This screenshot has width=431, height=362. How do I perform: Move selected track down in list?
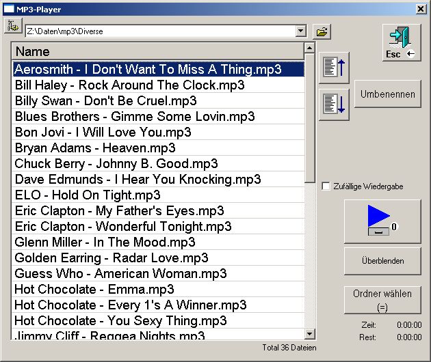(334, 105)
